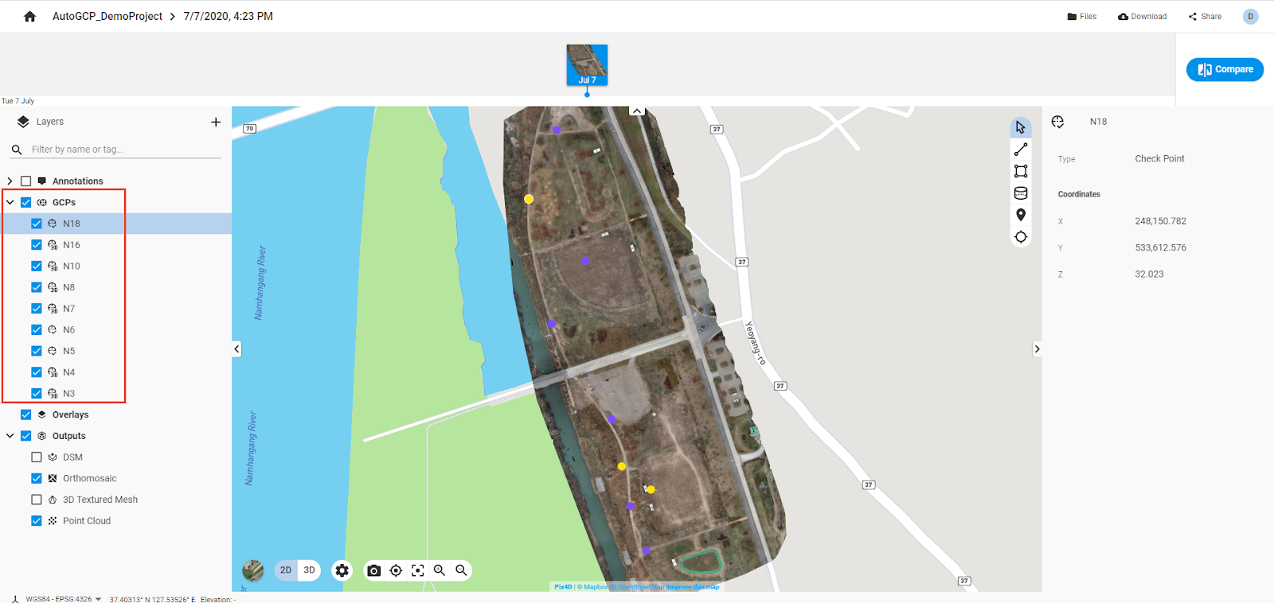Image resolution: width=1274 pixels, height=603 pixels.
Task: Select the N10 GCP in layers
Action: click(x=72, y=266)
